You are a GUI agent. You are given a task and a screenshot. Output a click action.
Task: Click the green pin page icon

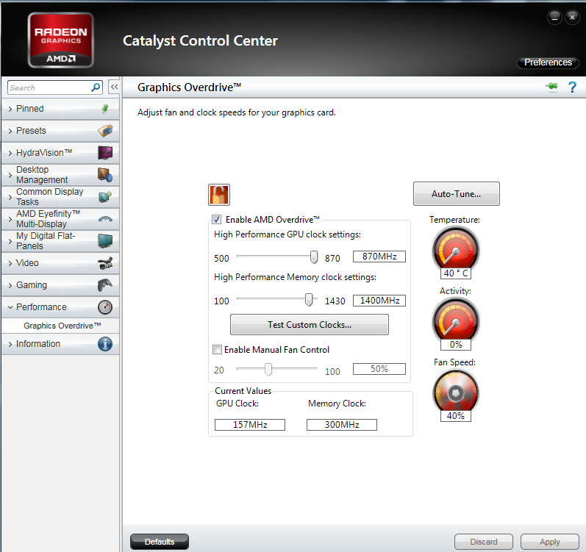point(551,87)
